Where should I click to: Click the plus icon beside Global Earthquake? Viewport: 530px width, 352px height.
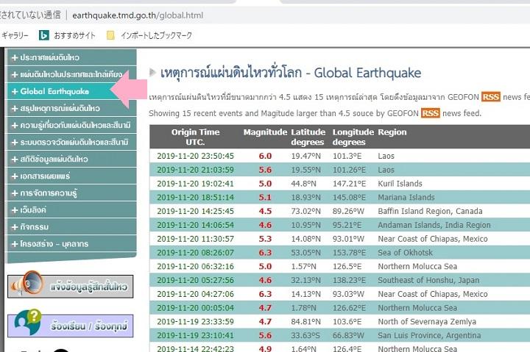(x=15, y=92)
